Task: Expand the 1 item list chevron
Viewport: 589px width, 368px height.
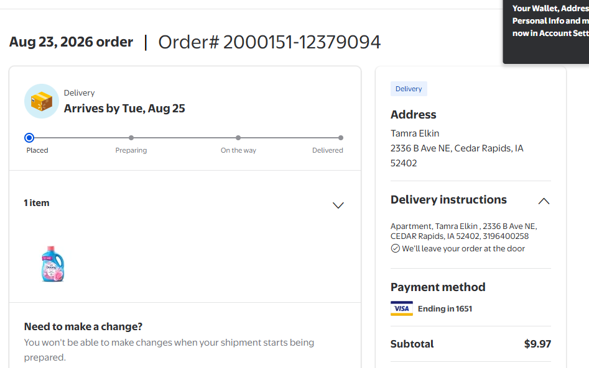Action: [x=338, y=205]
